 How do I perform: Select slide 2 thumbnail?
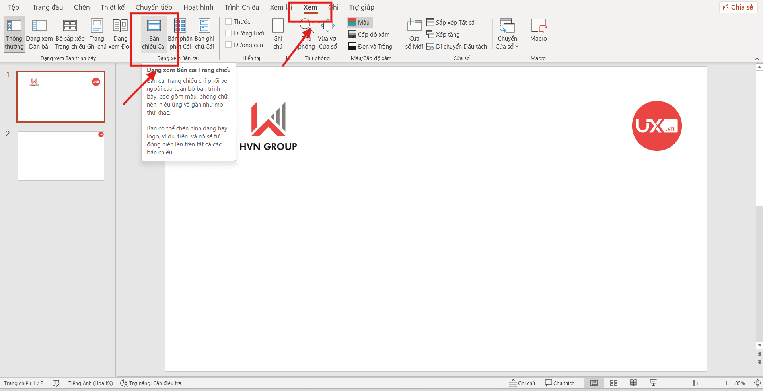(61, 156)
